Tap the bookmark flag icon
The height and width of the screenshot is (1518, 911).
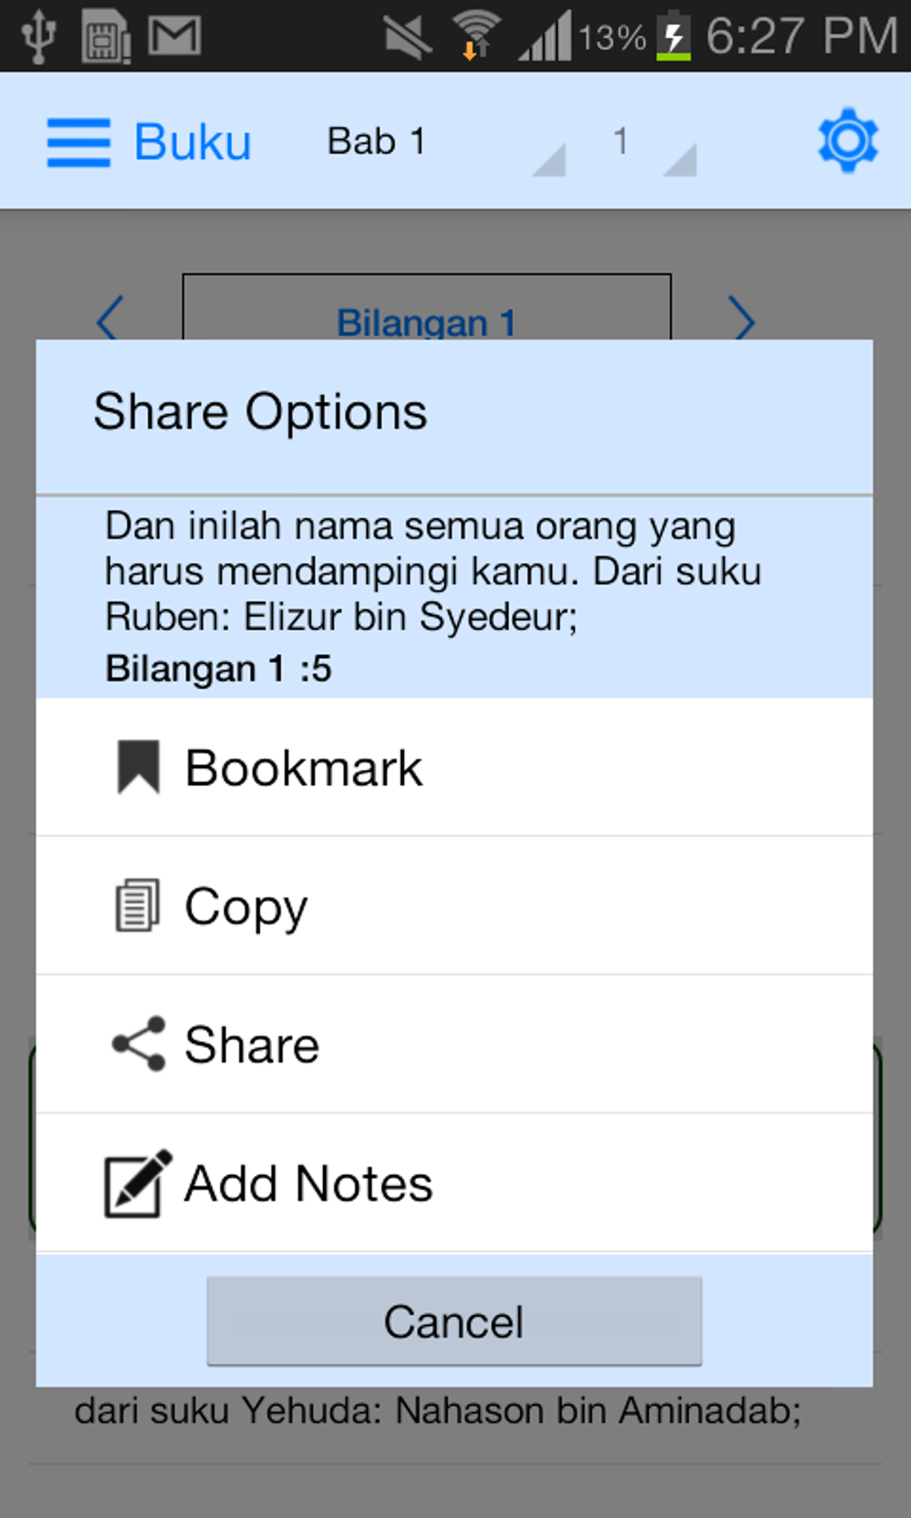click(x=138, y=767)
